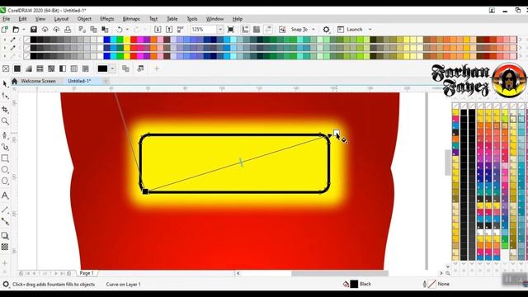Image resolution: width=528 pixels, height=297 pixels.
Task: Select the Freehand drawing tool
Action: pyautogui.click(x=5, y=135)
